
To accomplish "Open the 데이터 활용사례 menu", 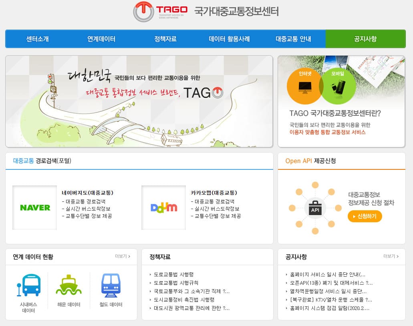I will pyautogui.click(x=229, y=39).
